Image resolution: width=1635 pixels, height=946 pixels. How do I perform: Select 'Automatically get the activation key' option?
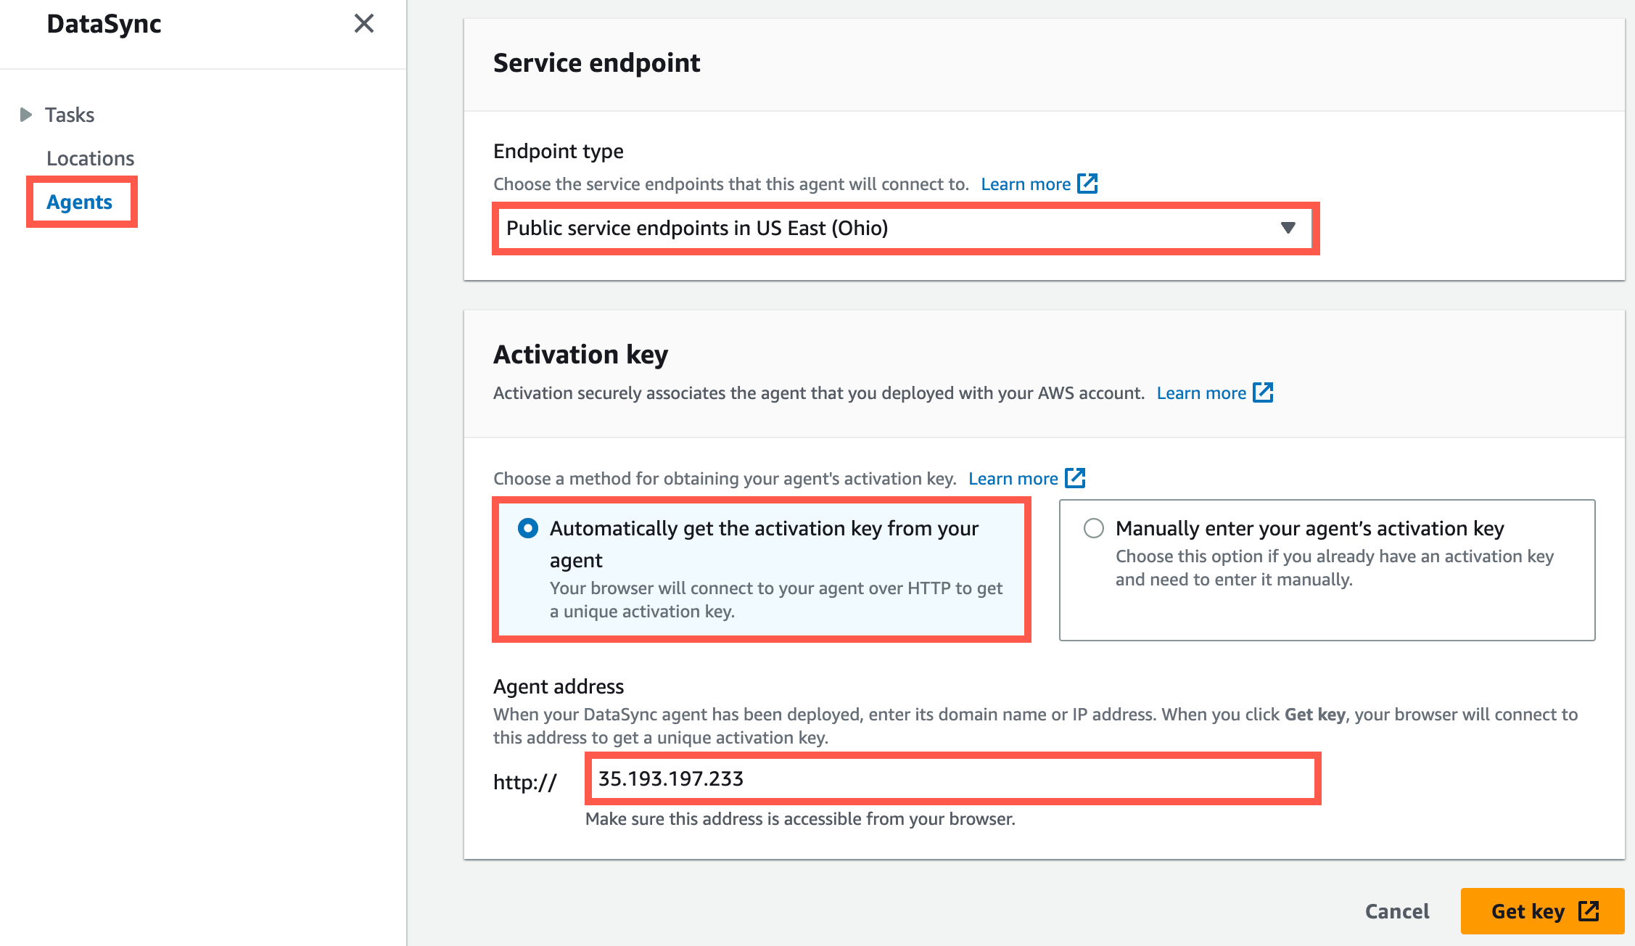(530, 529)
